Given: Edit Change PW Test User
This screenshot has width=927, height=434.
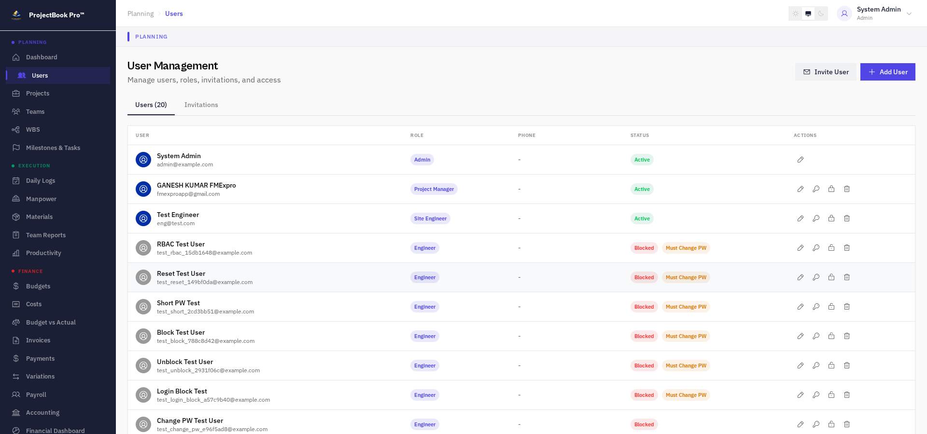Looking at the screenshot, I should pos(801,424).
